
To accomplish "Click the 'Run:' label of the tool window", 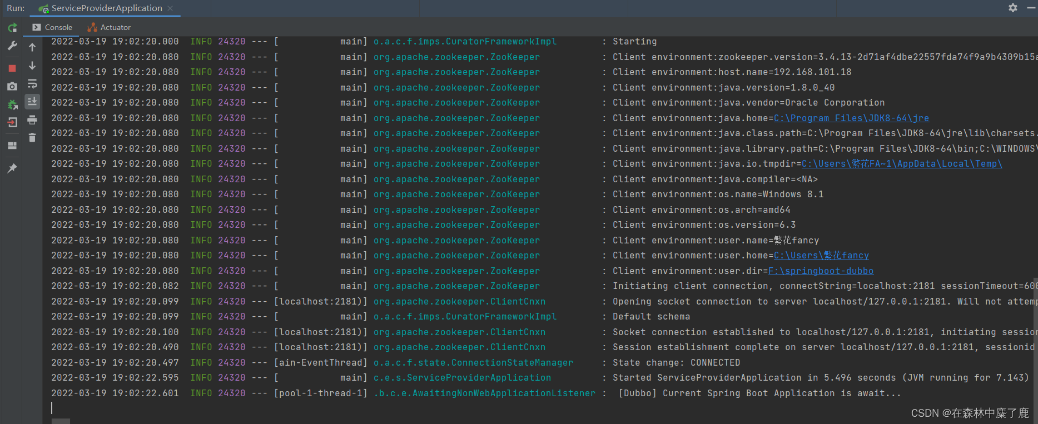I will tap(16, 8).
